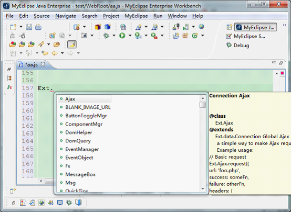Click the open folder icon with red dot

pyautogui.click(x=13, y=44)
